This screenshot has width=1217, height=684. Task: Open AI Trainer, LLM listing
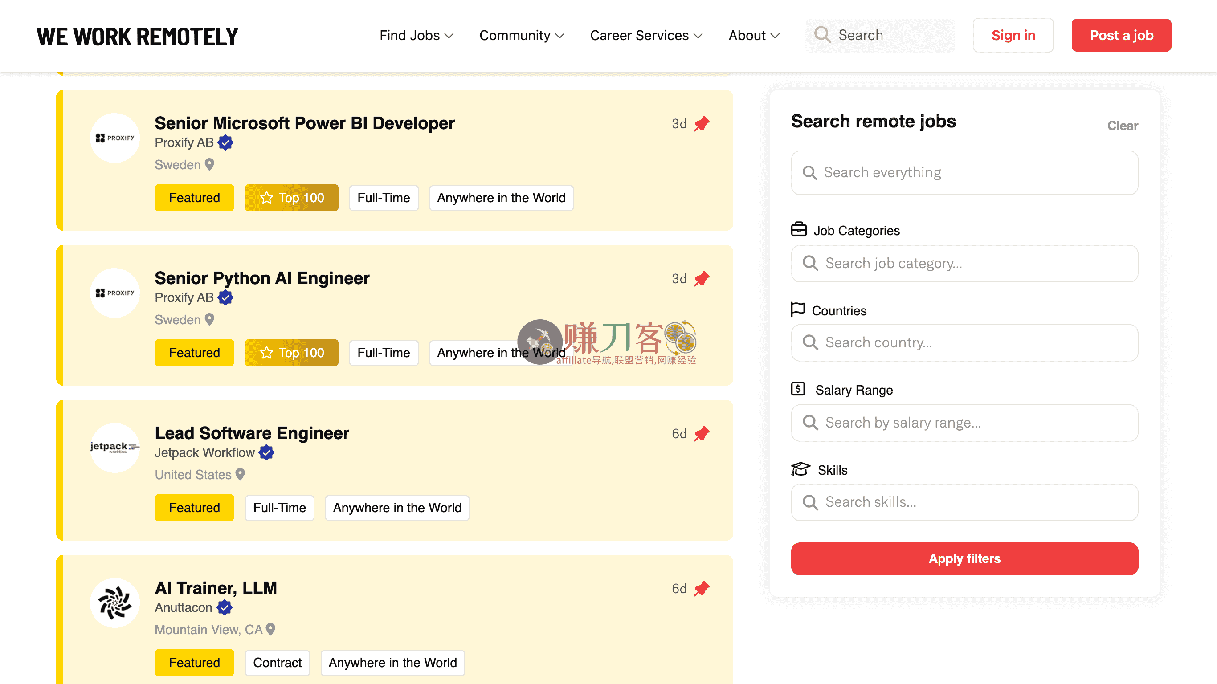pyautogui.click(x=216, y=588)
